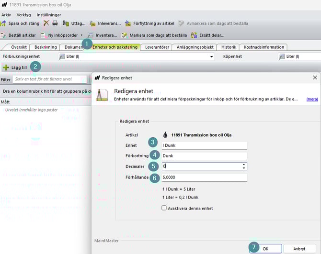The height and width of the screenshot is (254, 321).
Task: Open the Verktyg menu
Action: click(x=23, y=15)
